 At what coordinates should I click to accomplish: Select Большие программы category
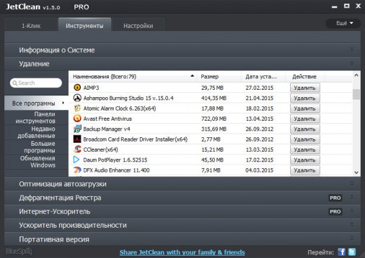pyautogui.click(x=36, y=147)
